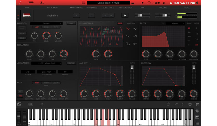Screen dimensions: 217x126
Task: Click the transpose value 0 field
Action: [91, 16]
